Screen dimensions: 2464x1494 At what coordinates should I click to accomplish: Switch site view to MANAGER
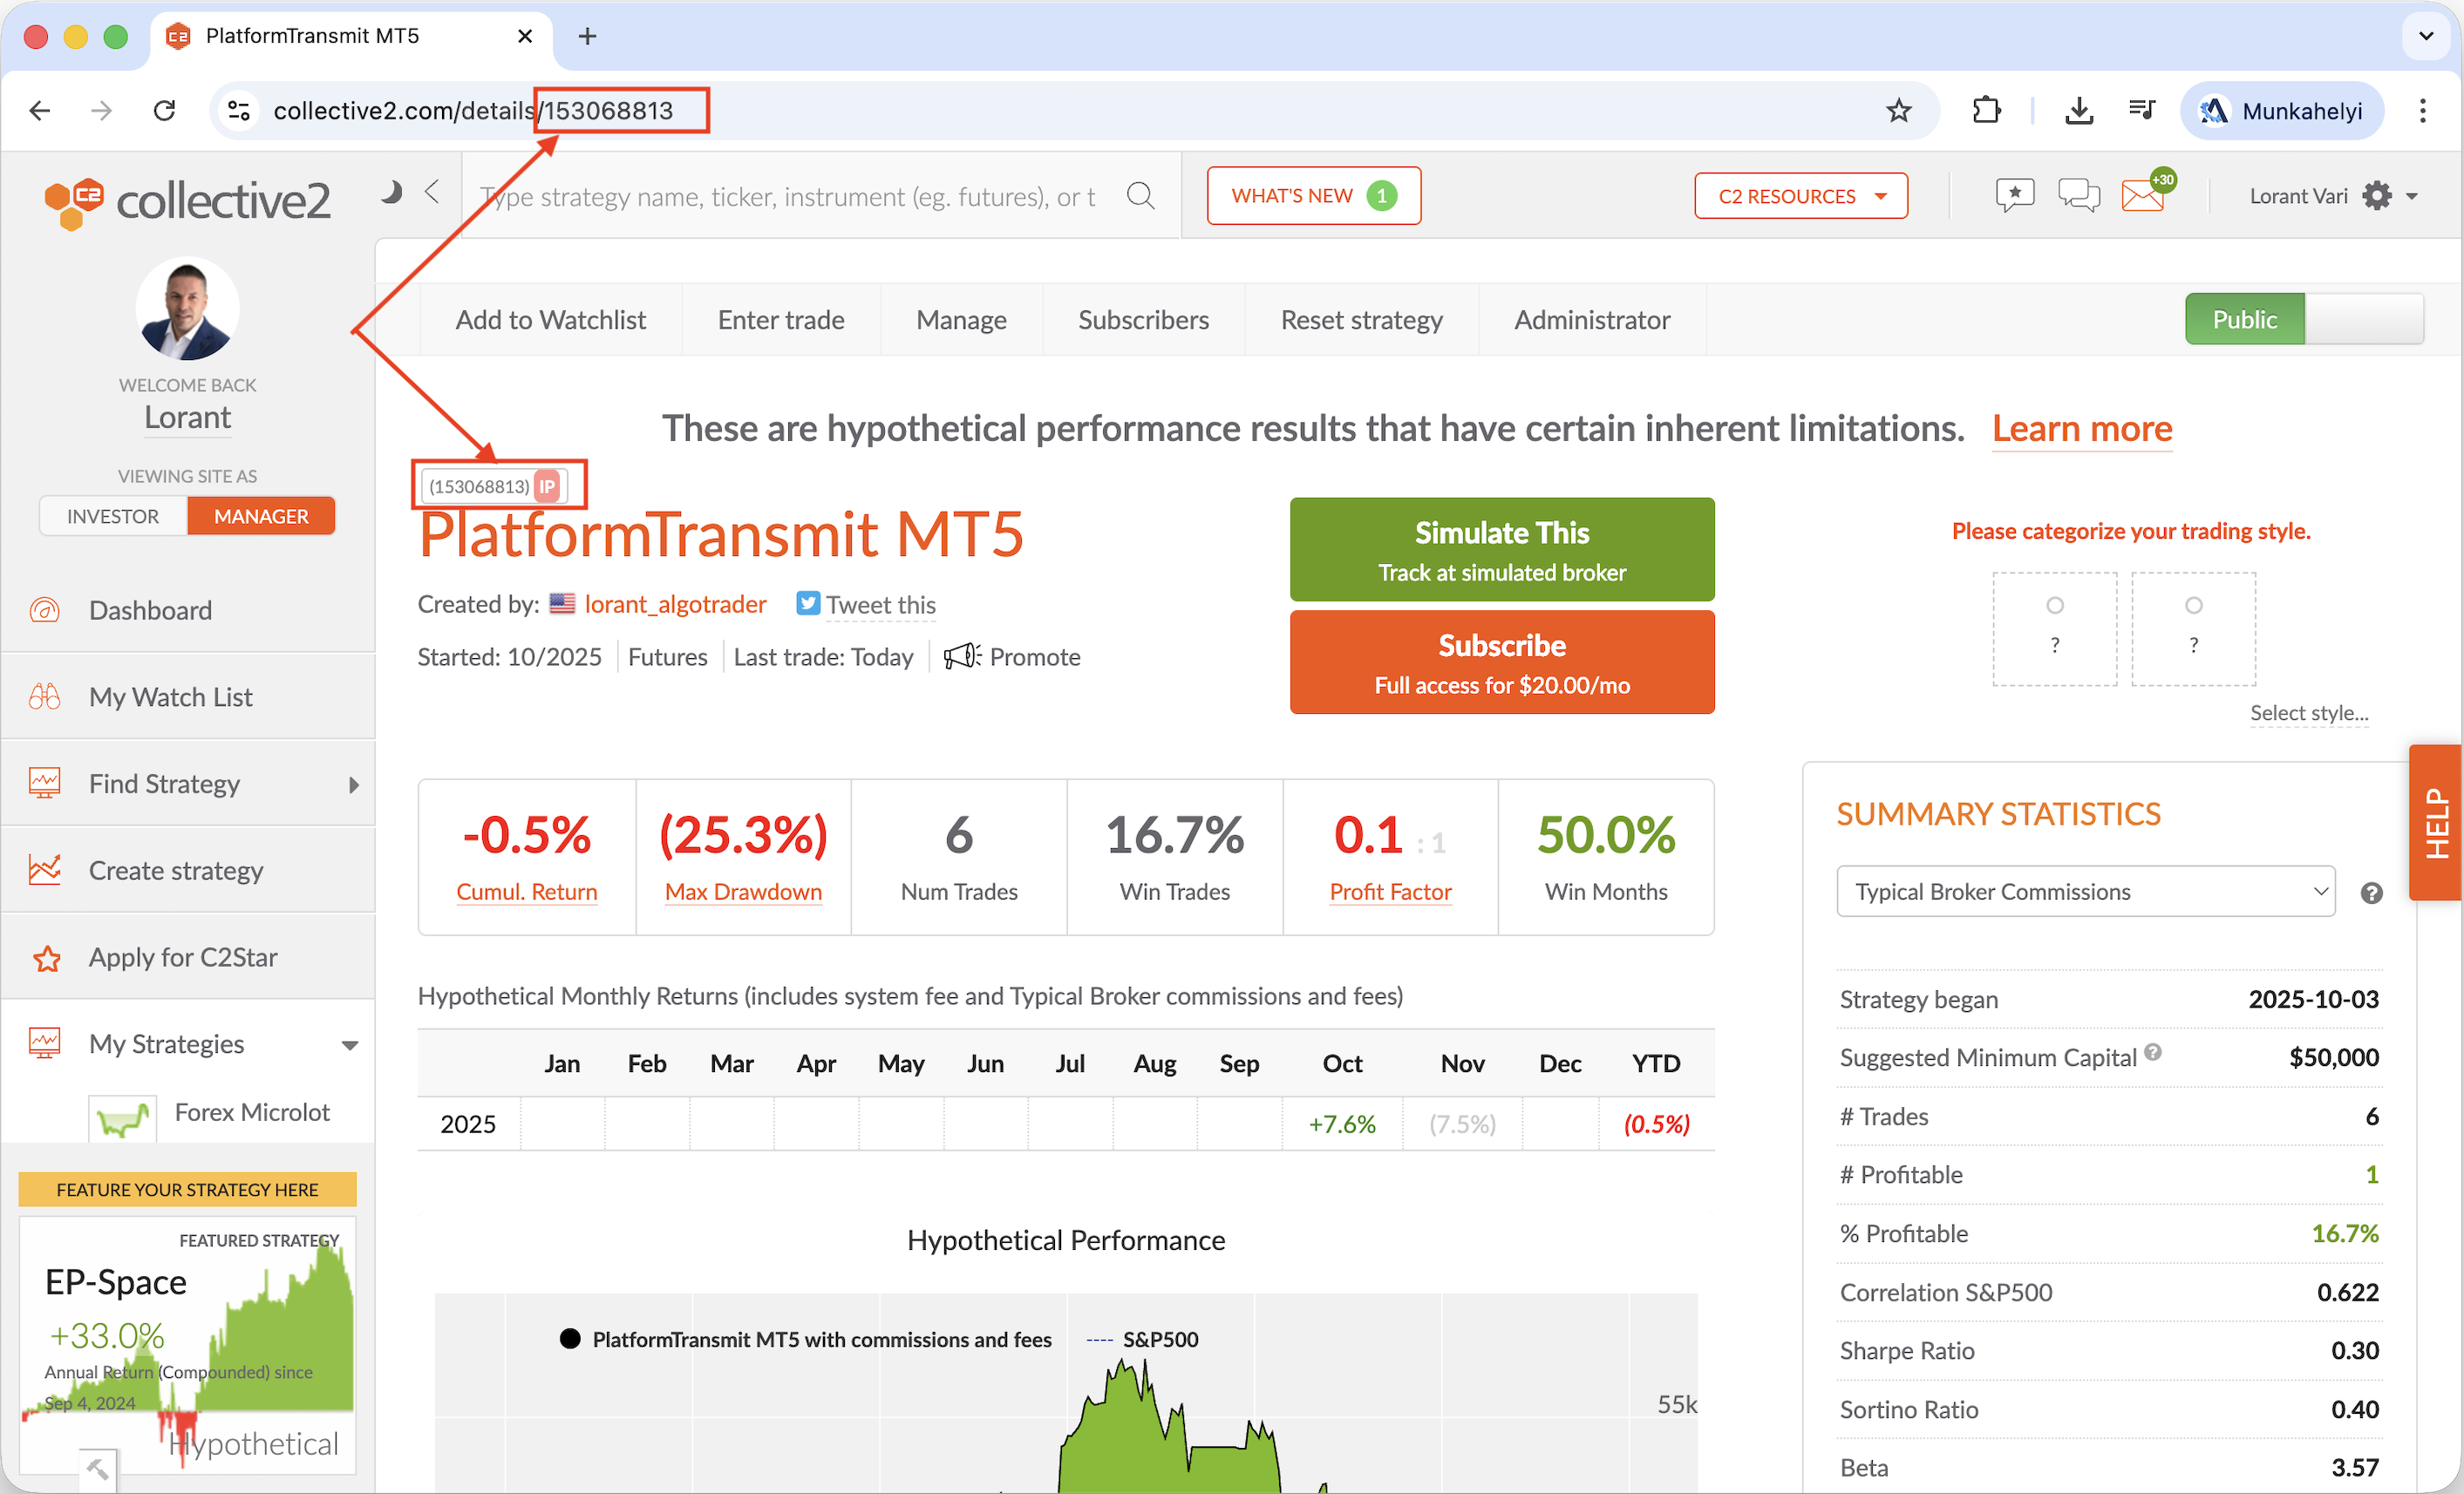pyautogui.click(x=261, y=516)
